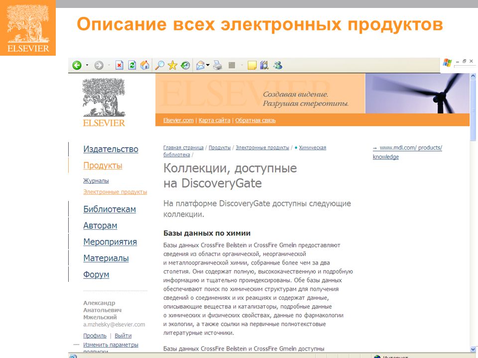Viewport: 478px width, 358px height.
Task: Click the wind turbine banner image
Action: [x=417, y=93]
